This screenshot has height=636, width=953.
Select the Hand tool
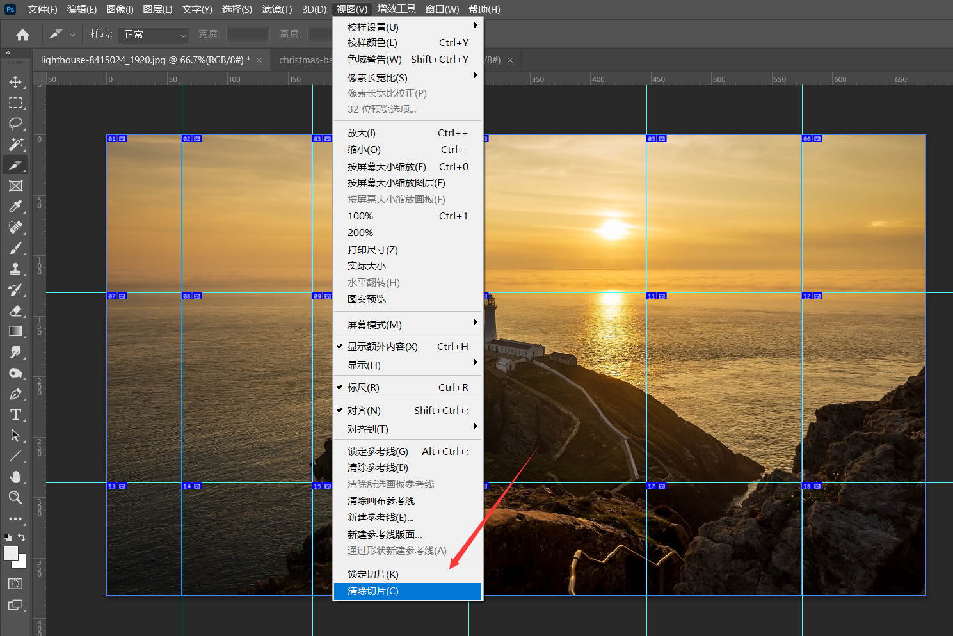coord(15,477)
